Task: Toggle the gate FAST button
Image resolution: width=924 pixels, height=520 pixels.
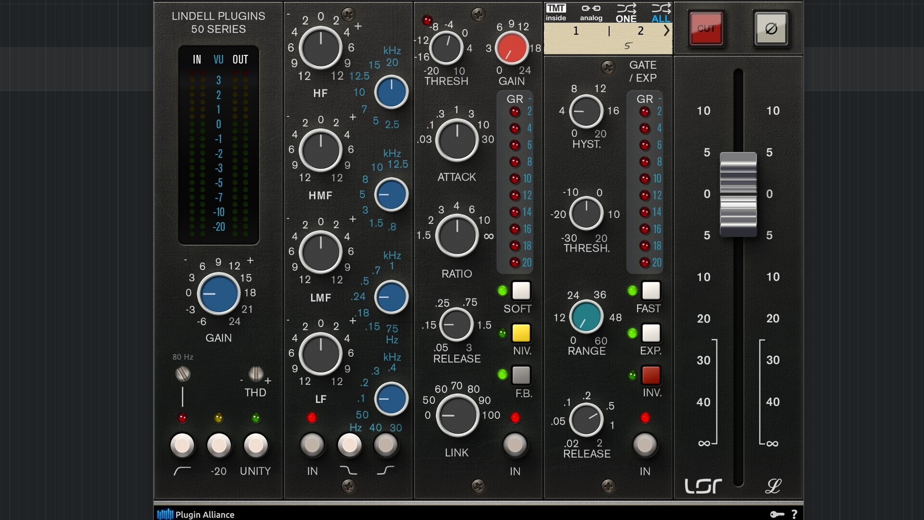Action: point(651,291)
